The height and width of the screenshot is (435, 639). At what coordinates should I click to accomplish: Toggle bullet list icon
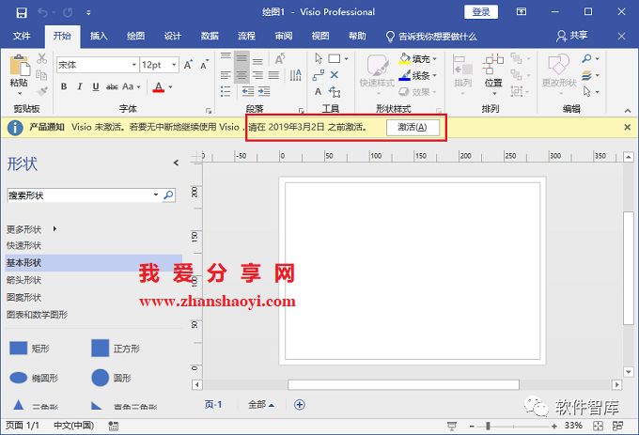click(226, 91)
